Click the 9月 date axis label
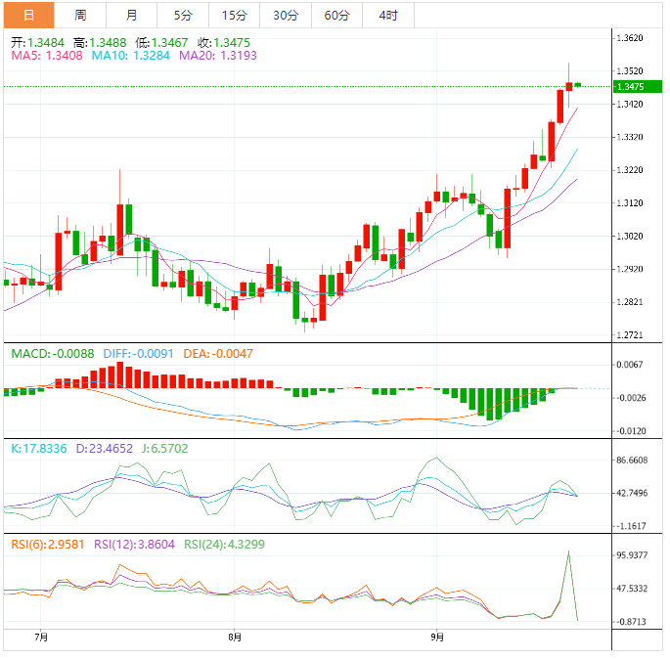The height and width of the screenshot is (660, 670). 437,638
